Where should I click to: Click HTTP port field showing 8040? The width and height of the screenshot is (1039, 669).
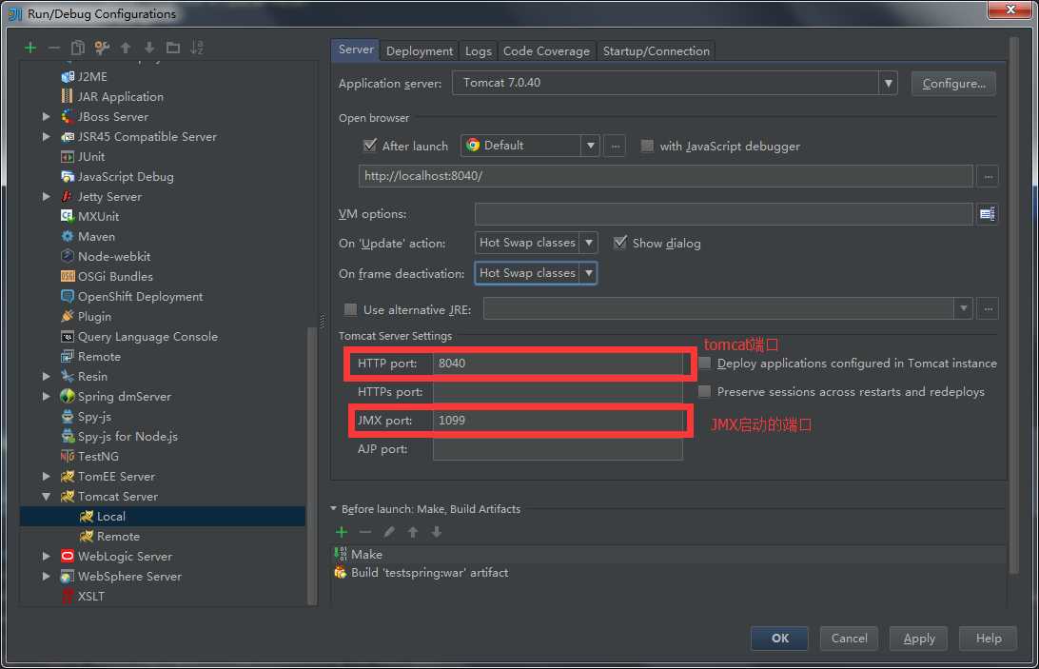tap(558, 364)
